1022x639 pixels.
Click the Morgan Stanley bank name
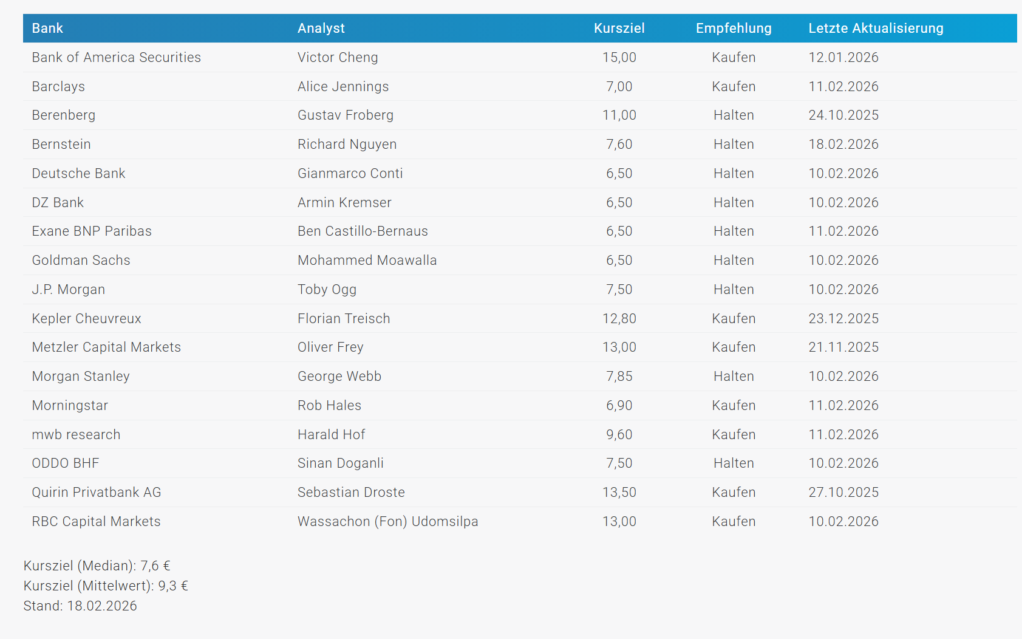click(81, 377)
